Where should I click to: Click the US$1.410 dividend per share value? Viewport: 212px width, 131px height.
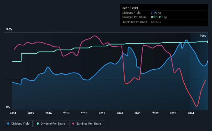click(157, 17)
